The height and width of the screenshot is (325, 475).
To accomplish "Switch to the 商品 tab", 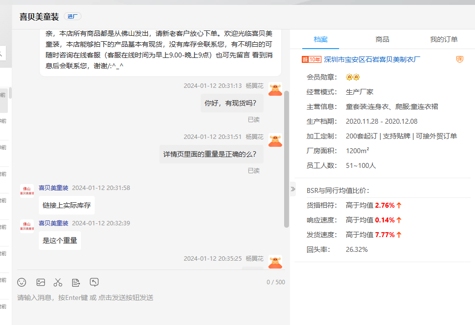I will tap(382, 39).
